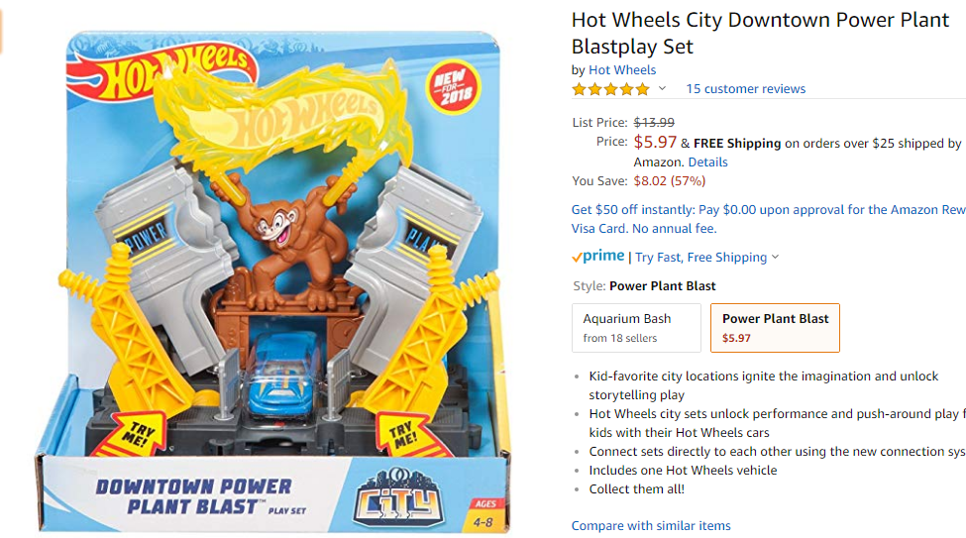Click the shipping Details link
The width and height of the screenshot is (966, 538).
(x=707, y=162)
